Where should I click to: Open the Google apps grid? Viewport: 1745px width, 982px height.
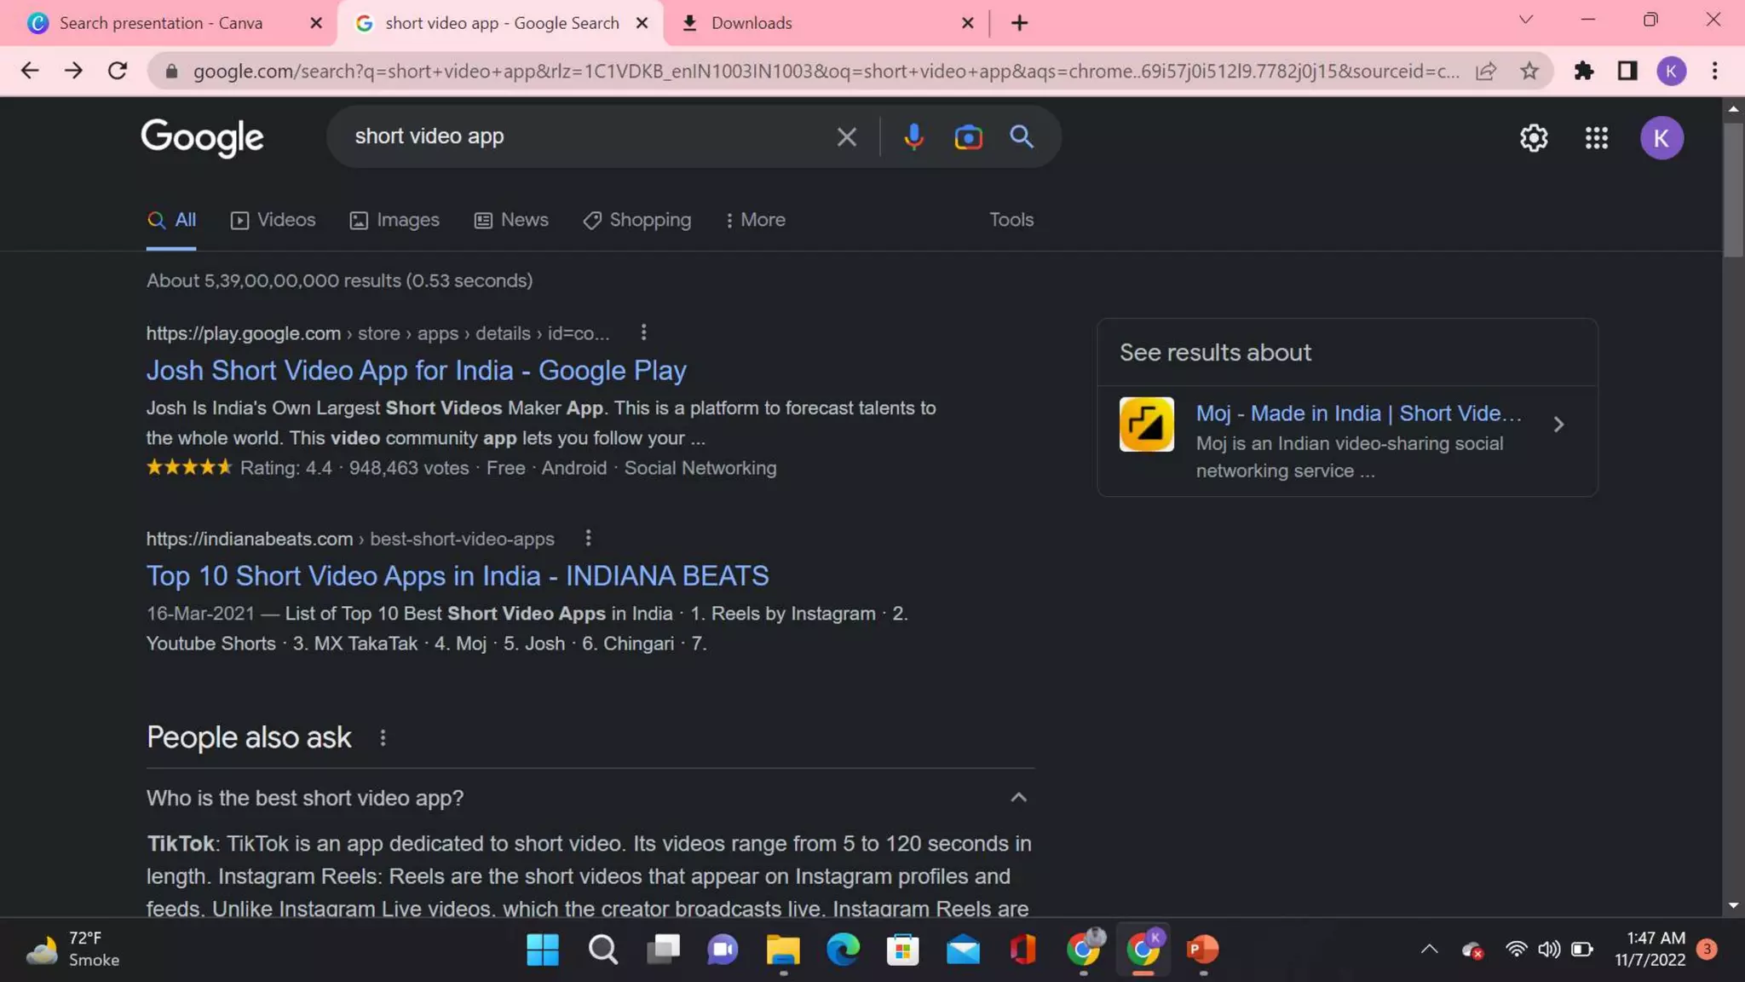(1596, 138)
